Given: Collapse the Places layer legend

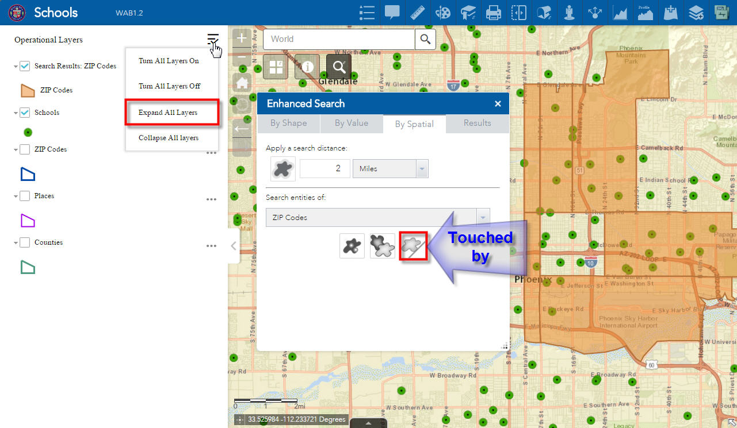Looking at the screenshot, I should click(x=16, y=196).
